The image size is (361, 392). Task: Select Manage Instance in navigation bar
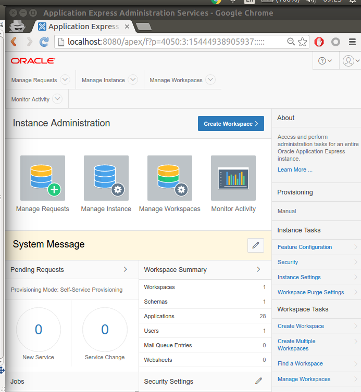pos(103,80)
